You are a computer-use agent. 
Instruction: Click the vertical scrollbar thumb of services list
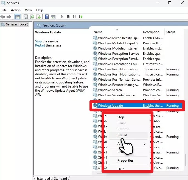tap(186, 160)
